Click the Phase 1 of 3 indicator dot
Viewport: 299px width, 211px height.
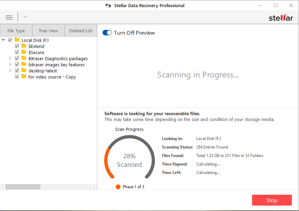[118, 187]
